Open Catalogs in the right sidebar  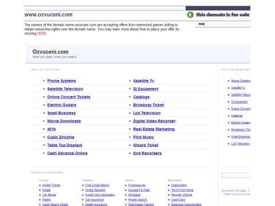pos(237,116)
